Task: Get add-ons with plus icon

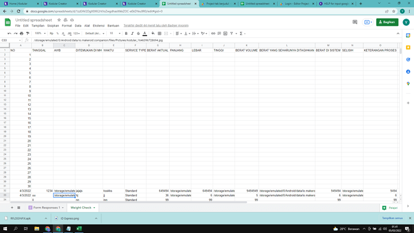Action: click(x=408, y=103)
